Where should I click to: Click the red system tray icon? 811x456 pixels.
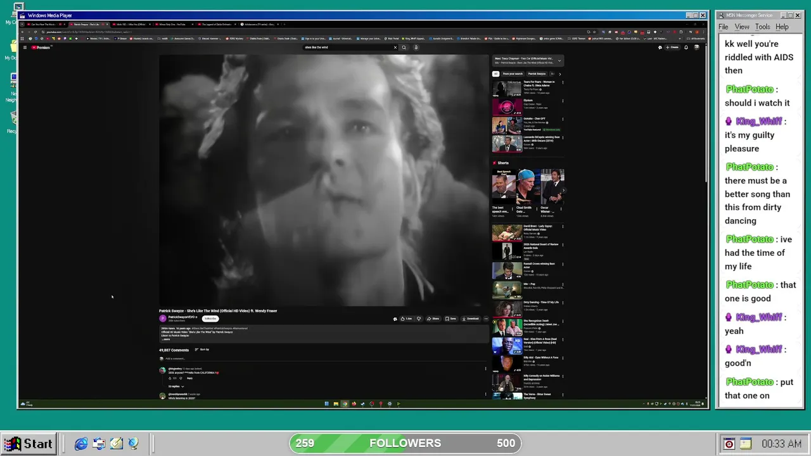coord(729,444)
